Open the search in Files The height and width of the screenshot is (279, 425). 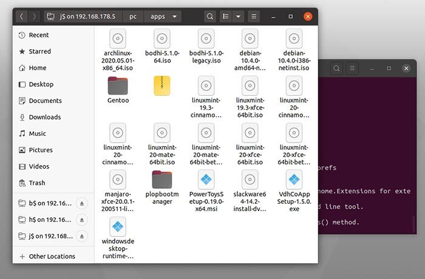210,16
